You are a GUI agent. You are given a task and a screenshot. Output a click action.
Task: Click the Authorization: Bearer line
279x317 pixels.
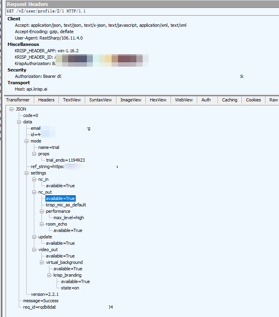pyautogui.click(x=129, y=76)
